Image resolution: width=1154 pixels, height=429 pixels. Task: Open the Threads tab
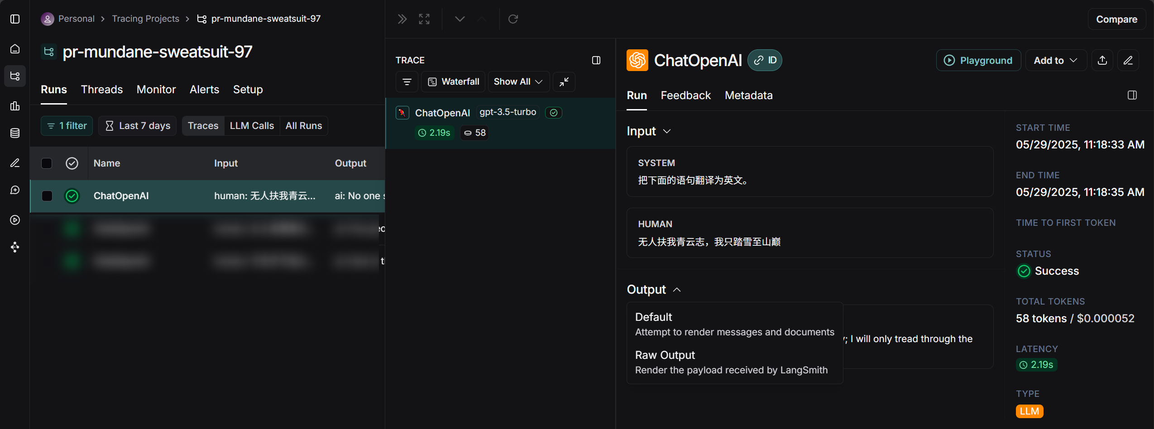click(x=102, y=90)
